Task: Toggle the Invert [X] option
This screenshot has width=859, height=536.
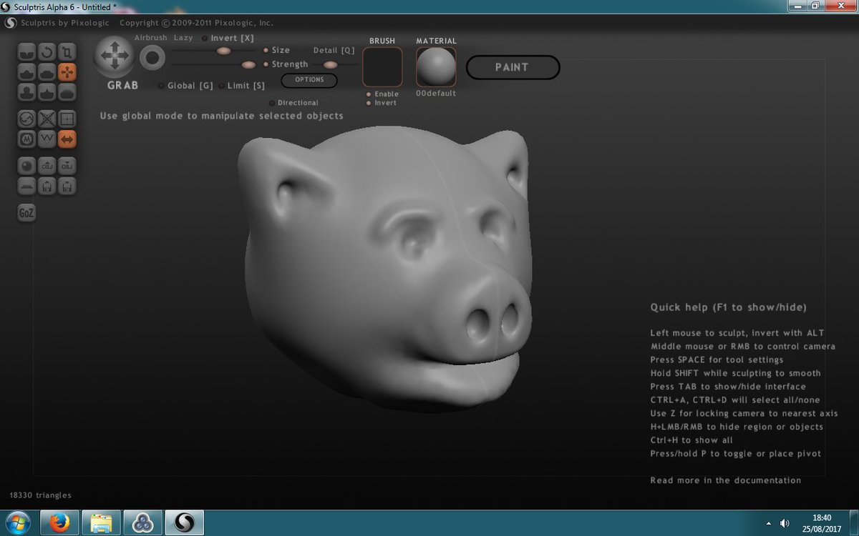Action: click(x=228, y=38)
